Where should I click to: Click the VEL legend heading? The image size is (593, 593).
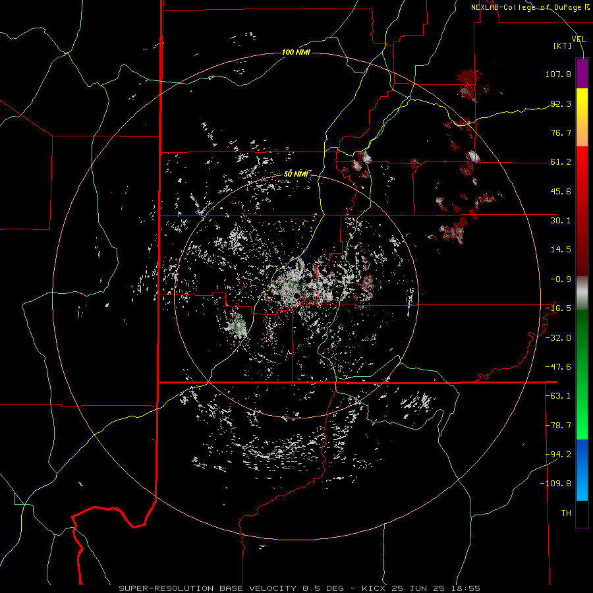click(579, 40)
